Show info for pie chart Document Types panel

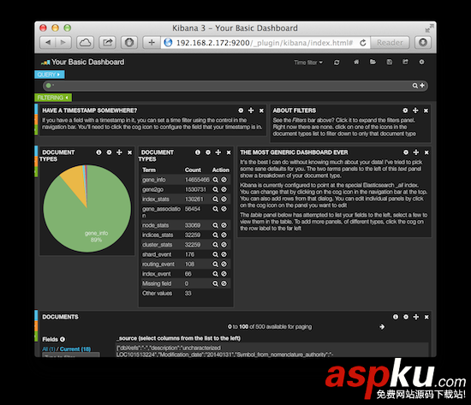tap(98, 152)
